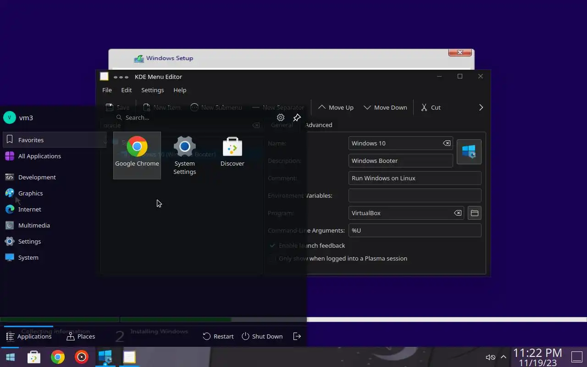Change the Windows 10 entry icon
The image size is (587, 367).
point(469,152)
